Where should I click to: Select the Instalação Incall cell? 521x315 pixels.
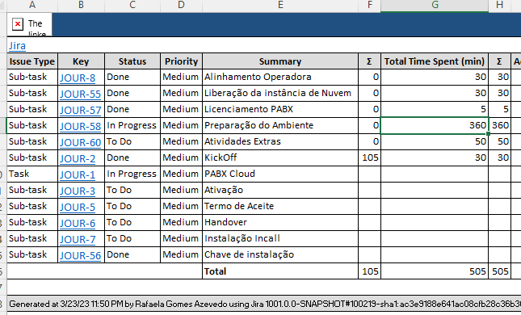click(280, 238)
